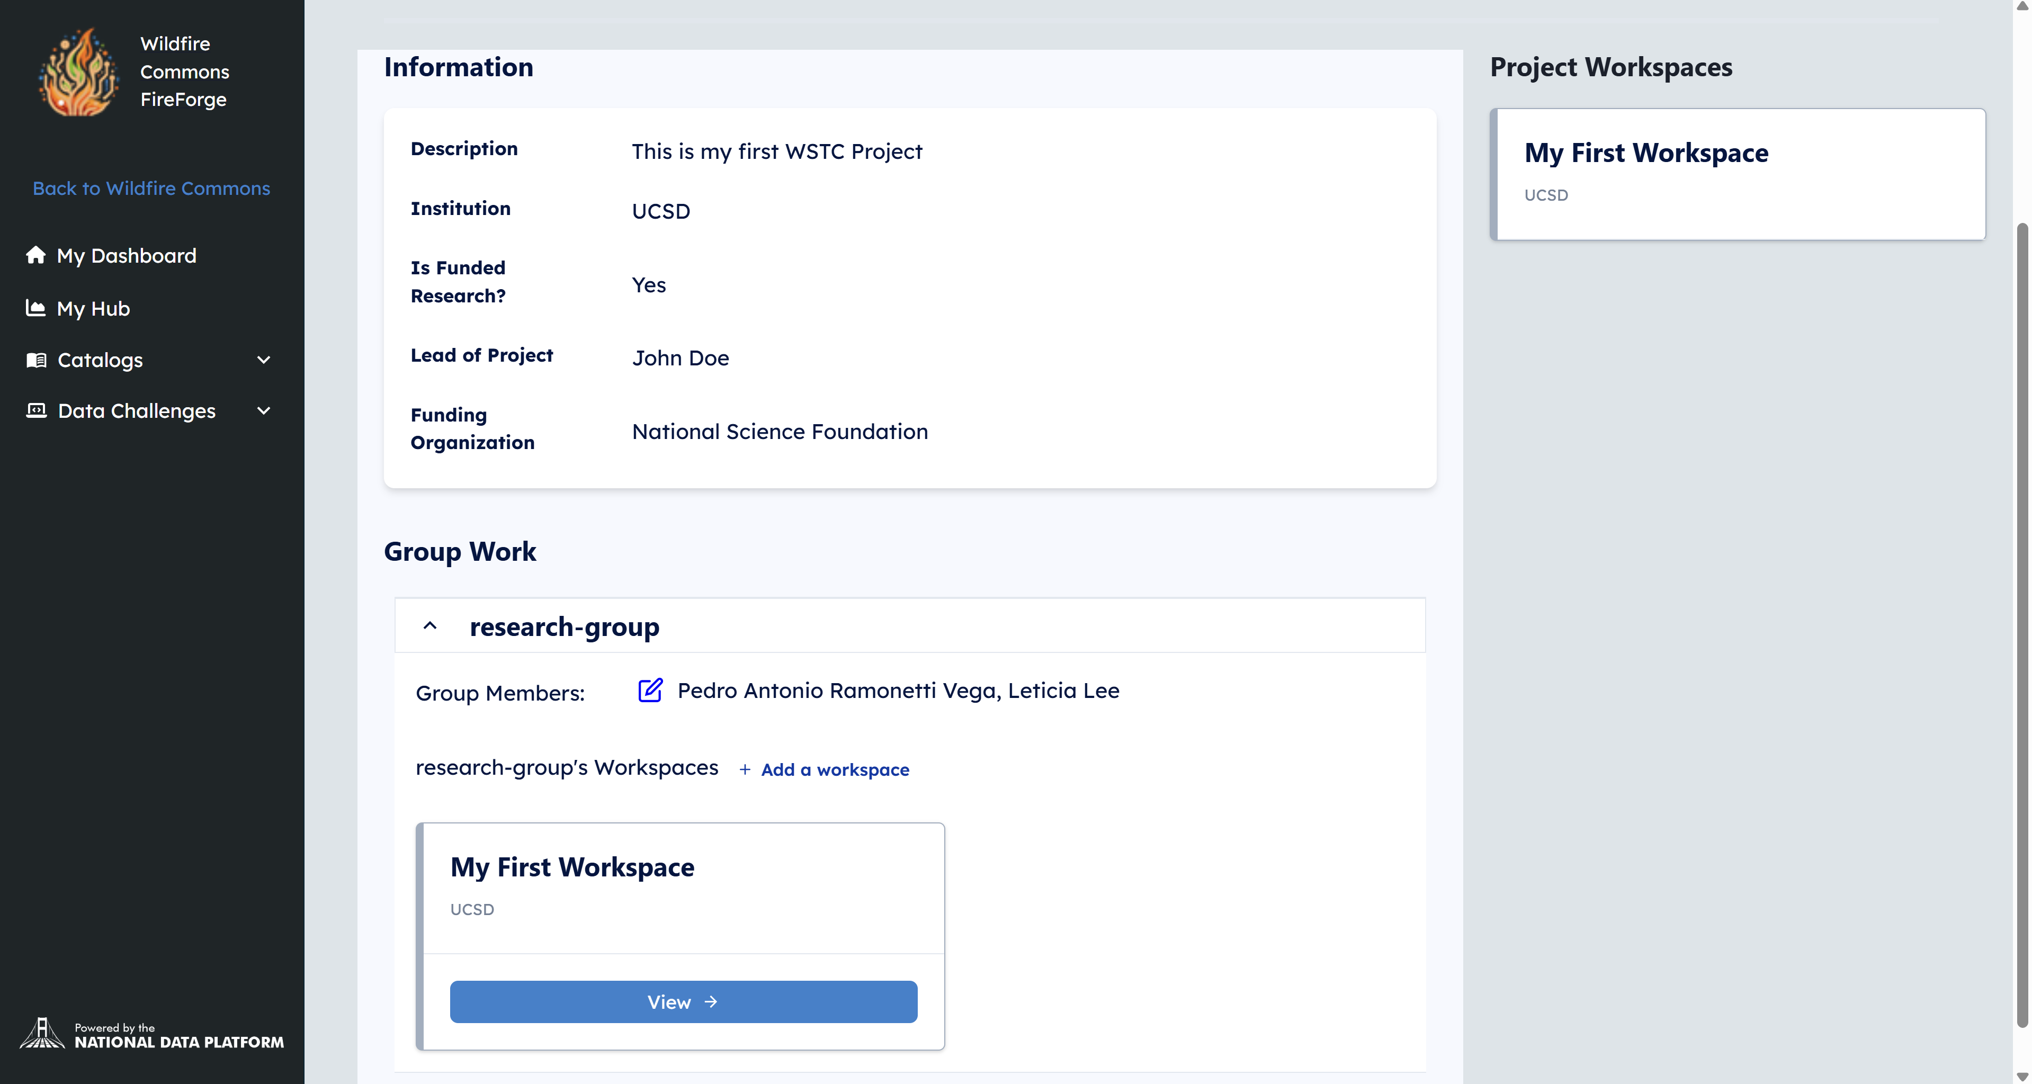Edit group members with the pencil icon
2032x1084 pixels.
tap(650, 691)
